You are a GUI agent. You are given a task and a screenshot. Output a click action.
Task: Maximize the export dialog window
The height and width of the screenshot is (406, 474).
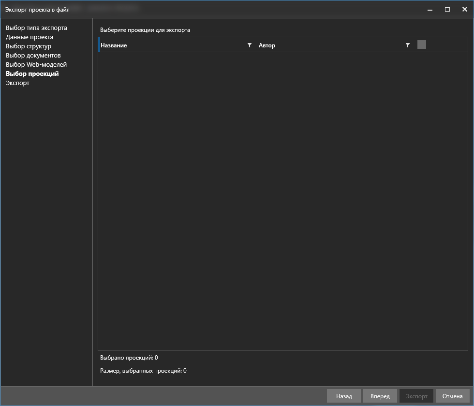coord(447,9)
